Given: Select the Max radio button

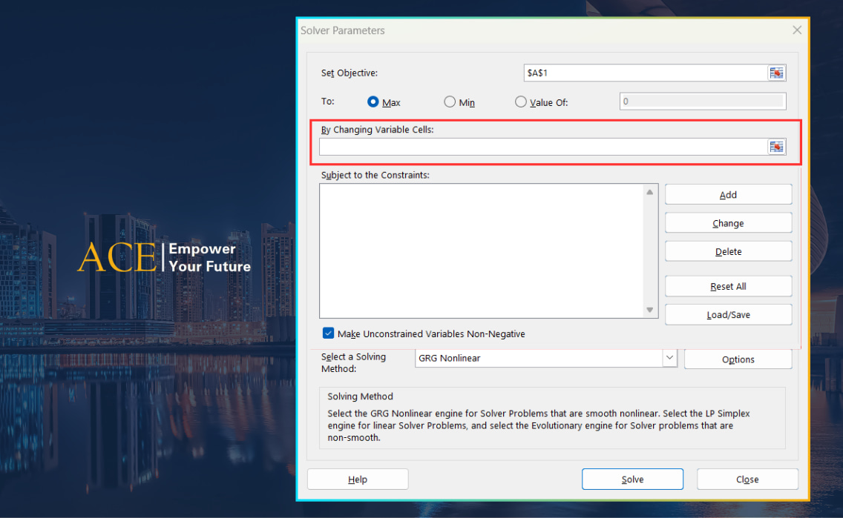Looking at the screenshot, I should click(373, 102).
